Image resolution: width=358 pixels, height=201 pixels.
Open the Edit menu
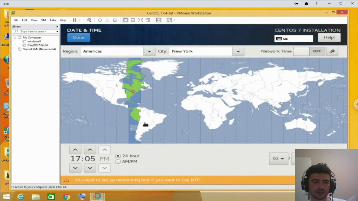(x=25, y=20)
